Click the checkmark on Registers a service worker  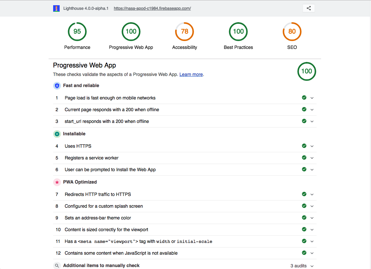click(x=304, y=158)
